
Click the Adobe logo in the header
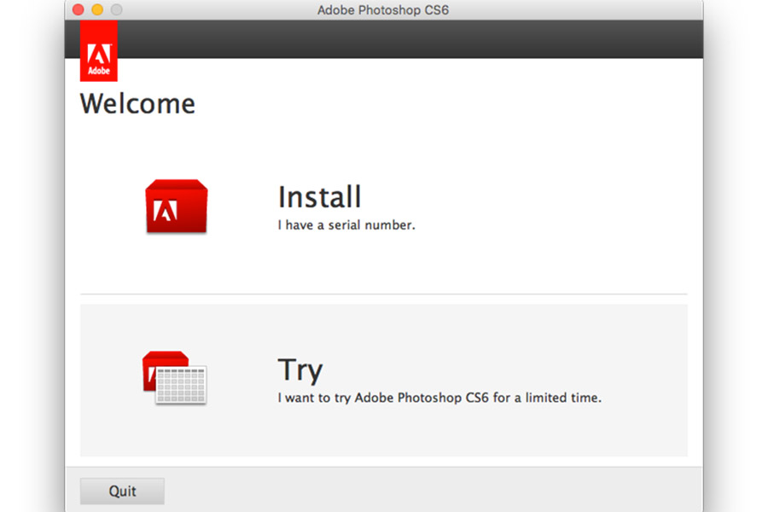(x=99, y=51)
